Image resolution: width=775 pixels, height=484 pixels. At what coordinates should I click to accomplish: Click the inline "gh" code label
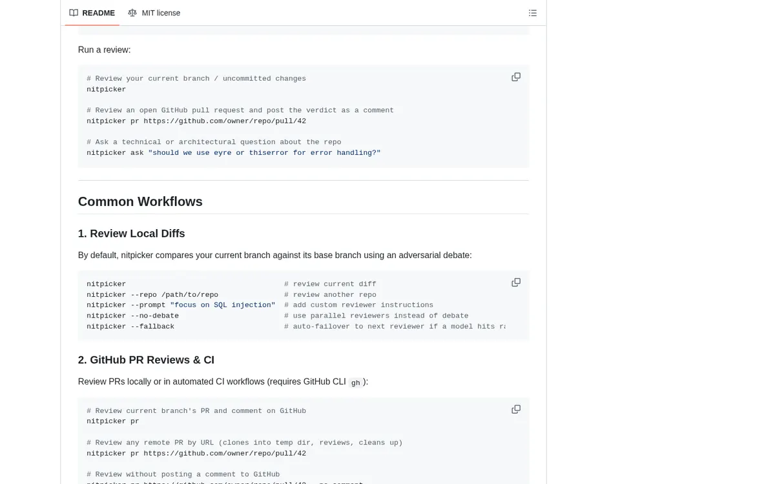pos(356,383)
